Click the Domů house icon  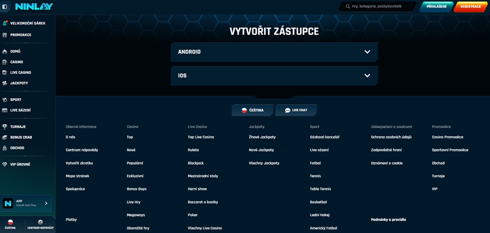point(4,51)
